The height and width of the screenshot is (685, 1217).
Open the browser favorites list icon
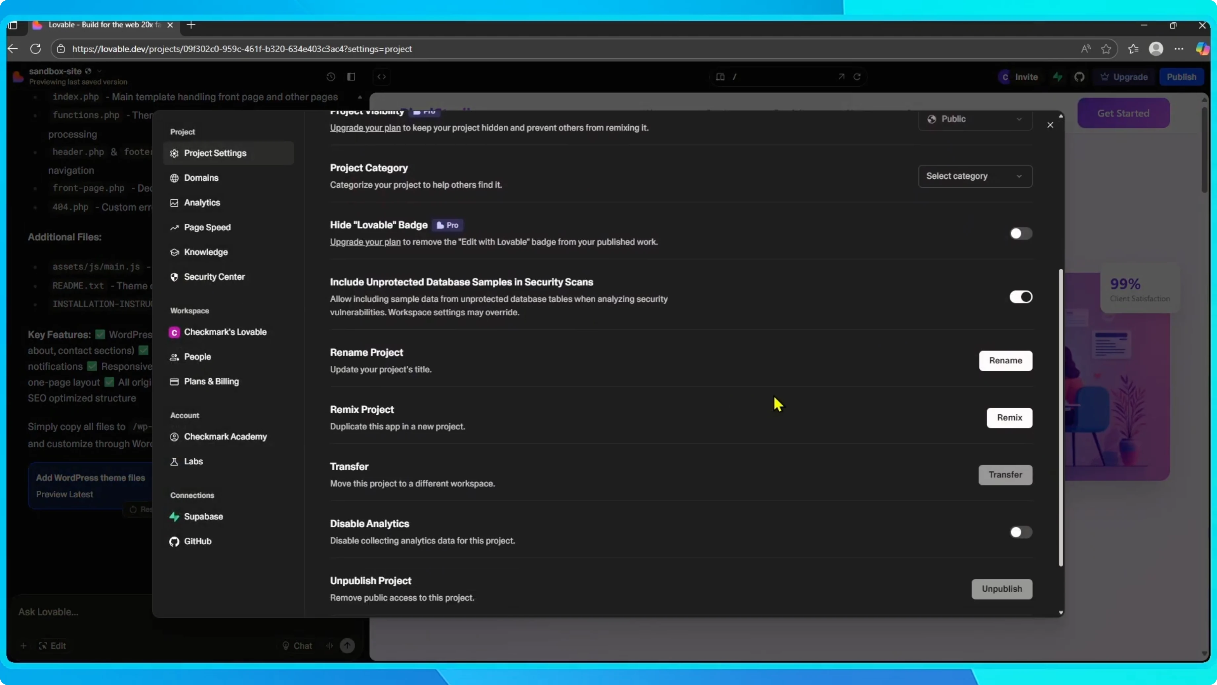pyautogui.click(x=1133, y=49)
